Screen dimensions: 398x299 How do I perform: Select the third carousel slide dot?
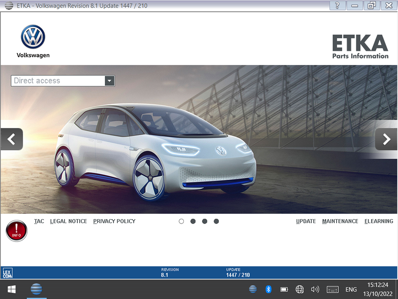click(205, 221)
